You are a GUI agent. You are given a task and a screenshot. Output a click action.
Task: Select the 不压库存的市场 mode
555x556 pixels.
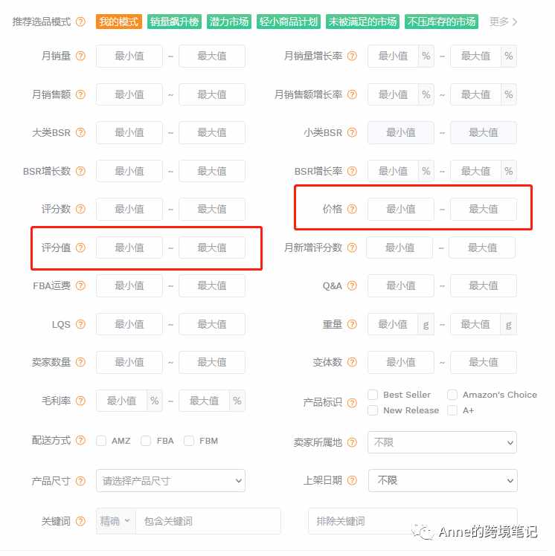pos(441,22)
